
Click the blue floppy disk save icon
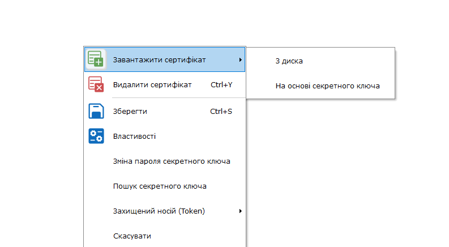point(96,111)
